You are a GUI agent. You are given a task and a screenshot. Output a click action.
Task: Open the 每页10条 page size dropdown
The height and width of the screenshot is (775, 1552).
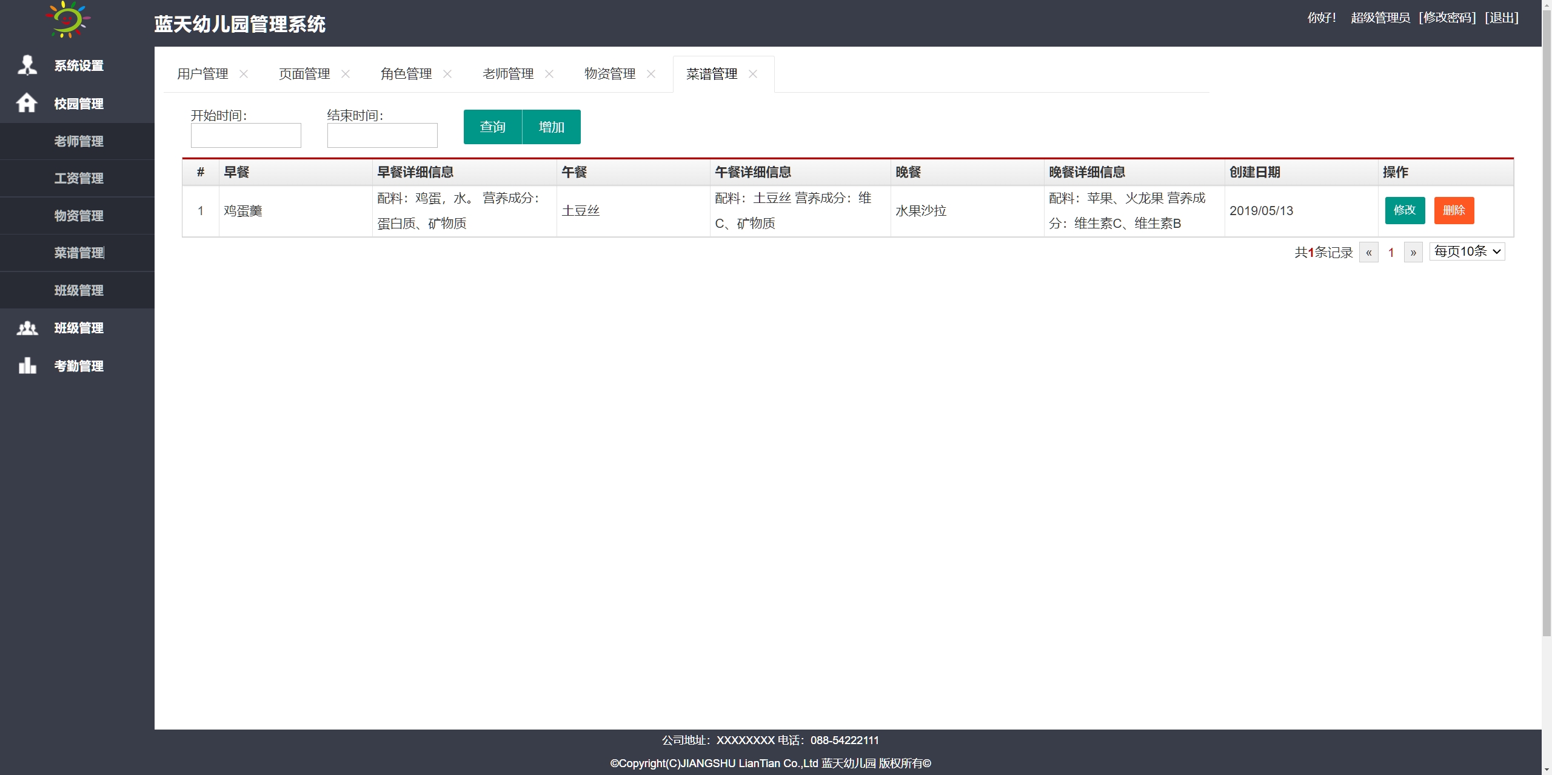(x=1467, y=251)
